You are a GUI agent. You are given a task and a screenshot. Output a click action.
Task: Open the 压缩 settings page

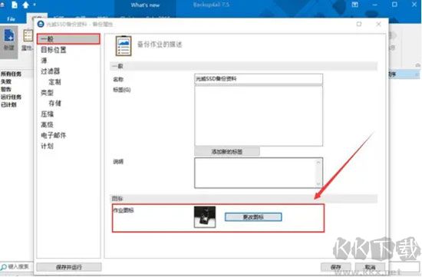point(47,114)
